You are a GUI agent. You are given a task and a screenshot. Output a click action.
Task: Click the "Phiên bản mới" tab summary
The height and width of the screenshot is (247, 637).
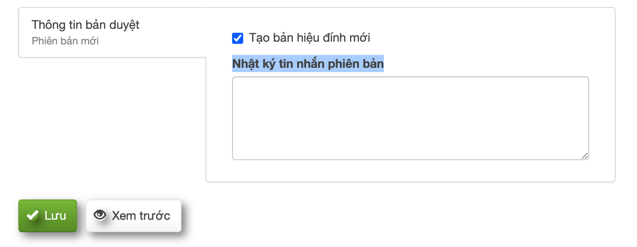[65, 41]
